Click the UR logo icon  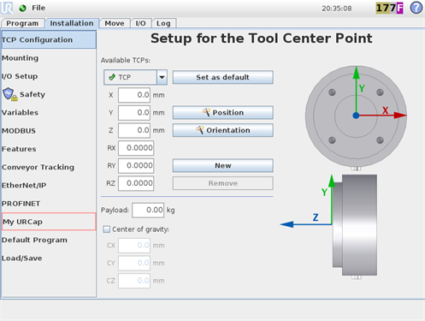pos(7,8)
